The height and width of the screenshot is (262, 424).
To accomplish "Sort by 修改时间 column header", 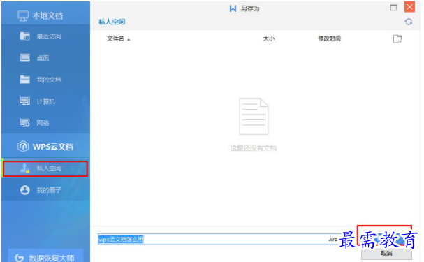I will pyautogui.click(x=329, y=38).
